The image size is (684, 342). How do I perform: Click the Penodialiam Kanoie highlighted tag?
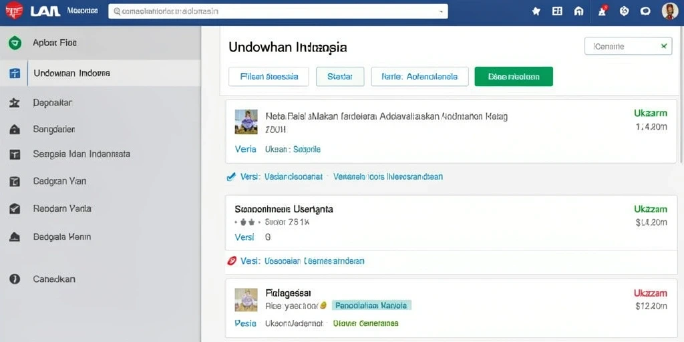[371, 305]
